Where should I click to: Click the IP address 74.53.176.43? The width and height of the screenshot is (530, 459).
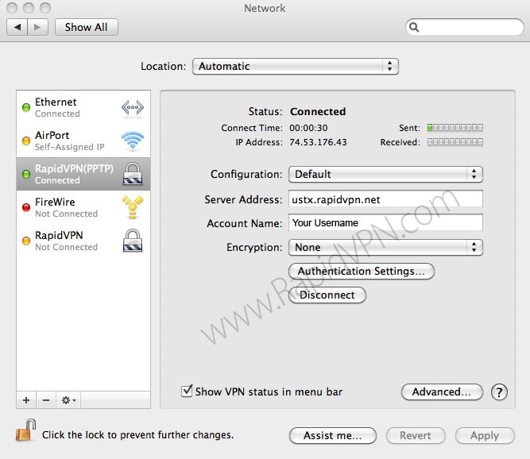(318, 142)
